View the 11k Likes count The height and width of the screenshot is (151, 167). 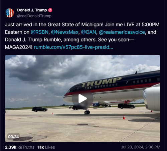click(x=46, y=147)
